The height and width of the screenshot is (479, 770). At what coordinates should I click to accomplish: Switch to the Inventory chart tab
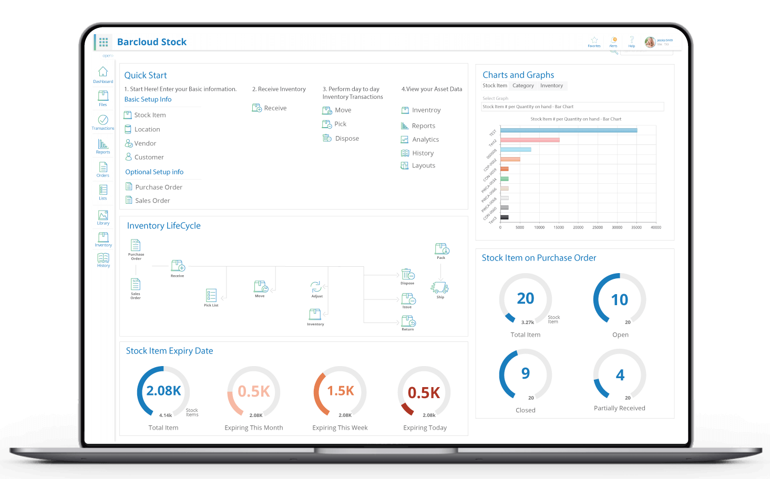551,86
